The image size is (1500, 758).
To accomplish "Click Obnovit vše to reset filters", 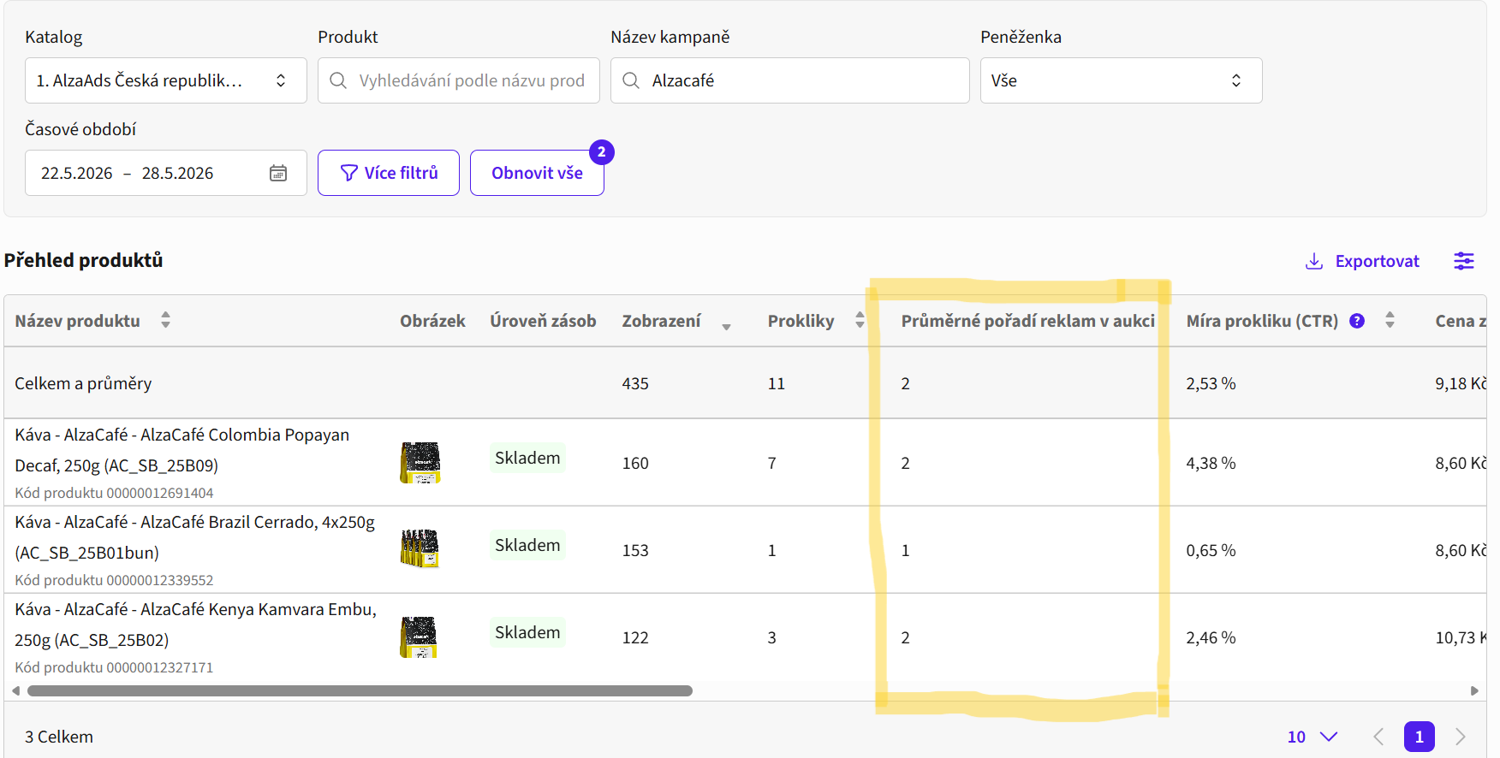I will pos(537,173).
